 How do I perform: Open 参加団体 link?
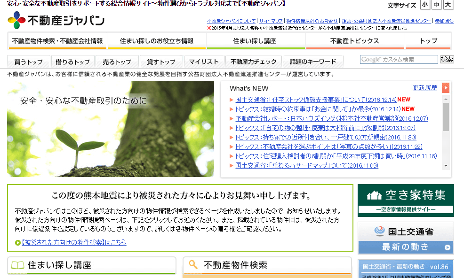click(444, 21)
